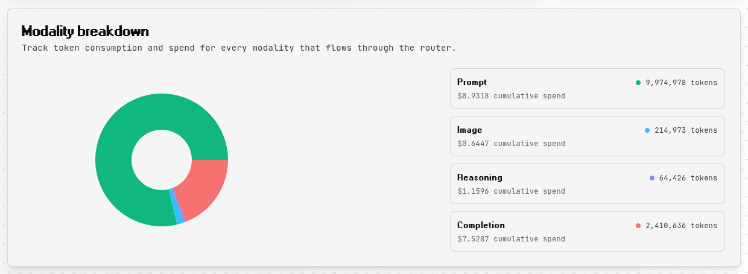Click the 9,974,978 tokens value

[x=681, y=83]
